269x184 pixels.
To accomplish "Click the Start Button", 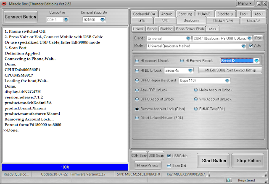I will click(214, 161).
